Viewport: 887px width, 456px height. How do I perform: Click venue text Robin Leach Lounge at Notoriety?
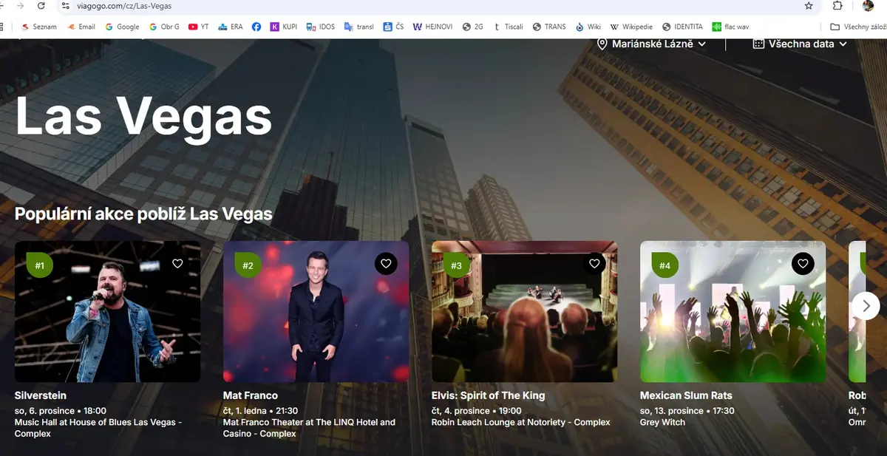(521, 422)
